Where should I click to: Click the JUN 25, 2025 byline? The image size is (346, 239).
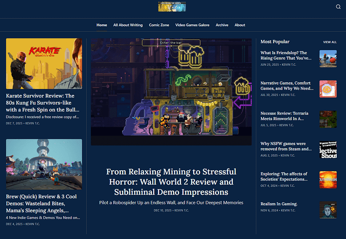pos(278,65)
